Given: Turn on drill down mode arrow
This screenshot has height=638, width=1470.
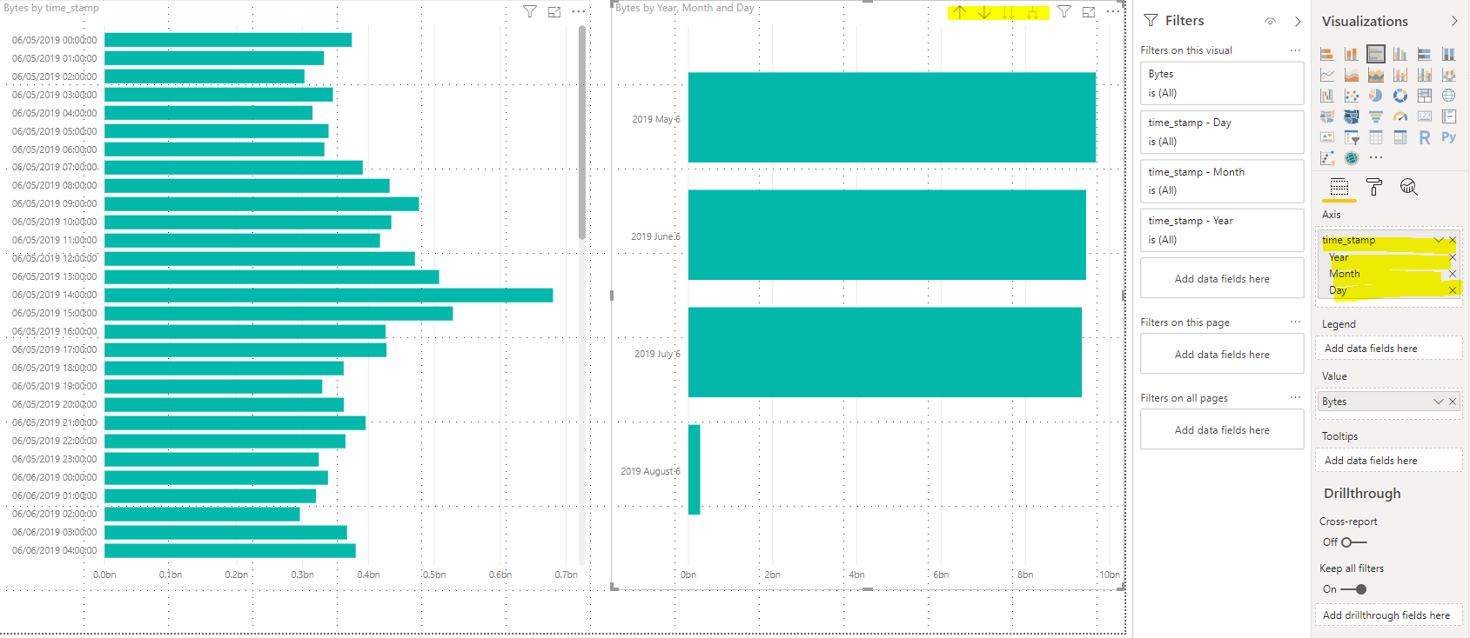Looking at the screenshot, I should tap(983, 12).
